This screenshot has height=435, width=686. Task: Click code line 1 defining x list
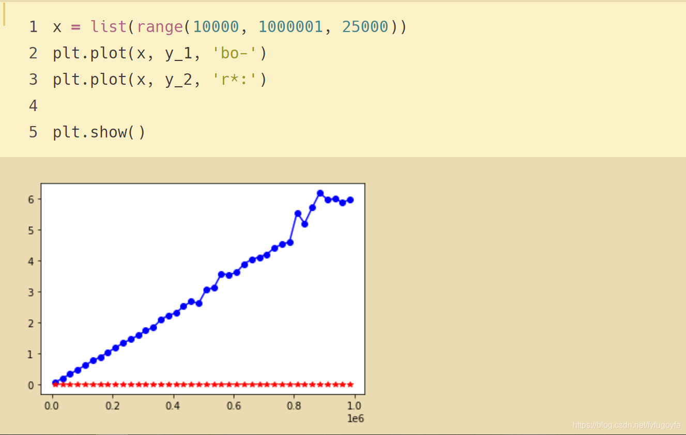(230, 27)
